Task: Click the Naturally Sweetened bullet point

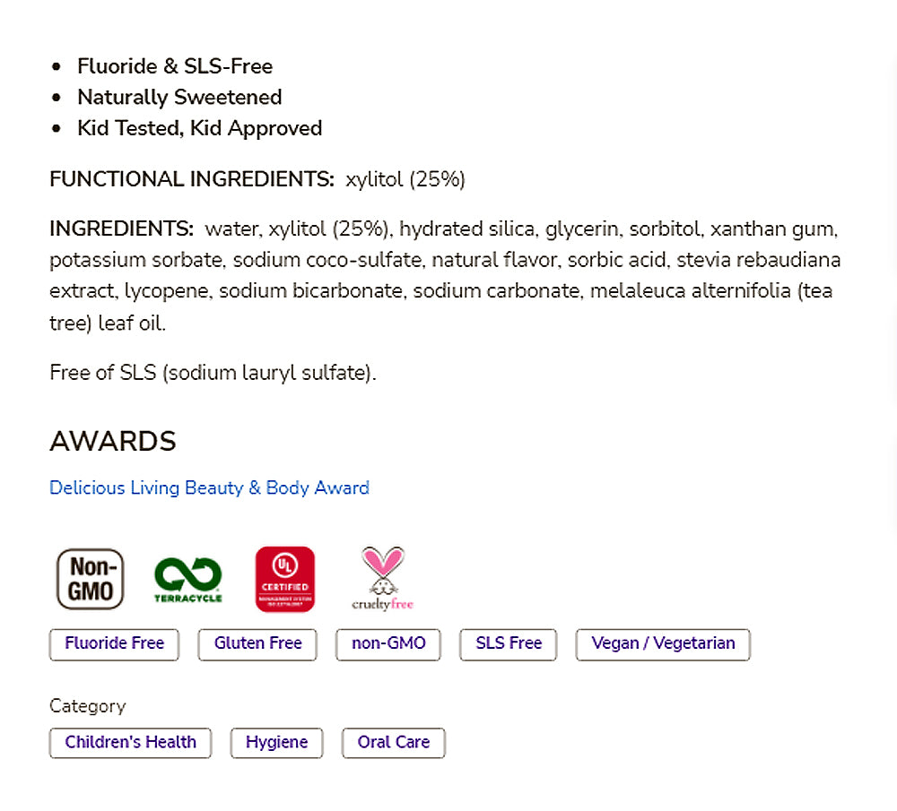Action: coord(179,97)
